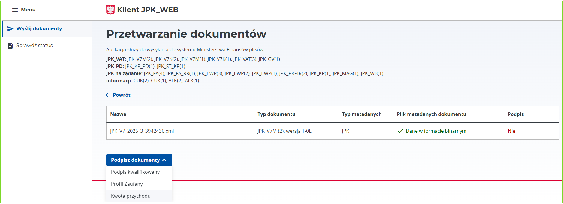Click the JPK na żądanie: label
Viewport: 563px width, 204px height.
tap(124, 73)
